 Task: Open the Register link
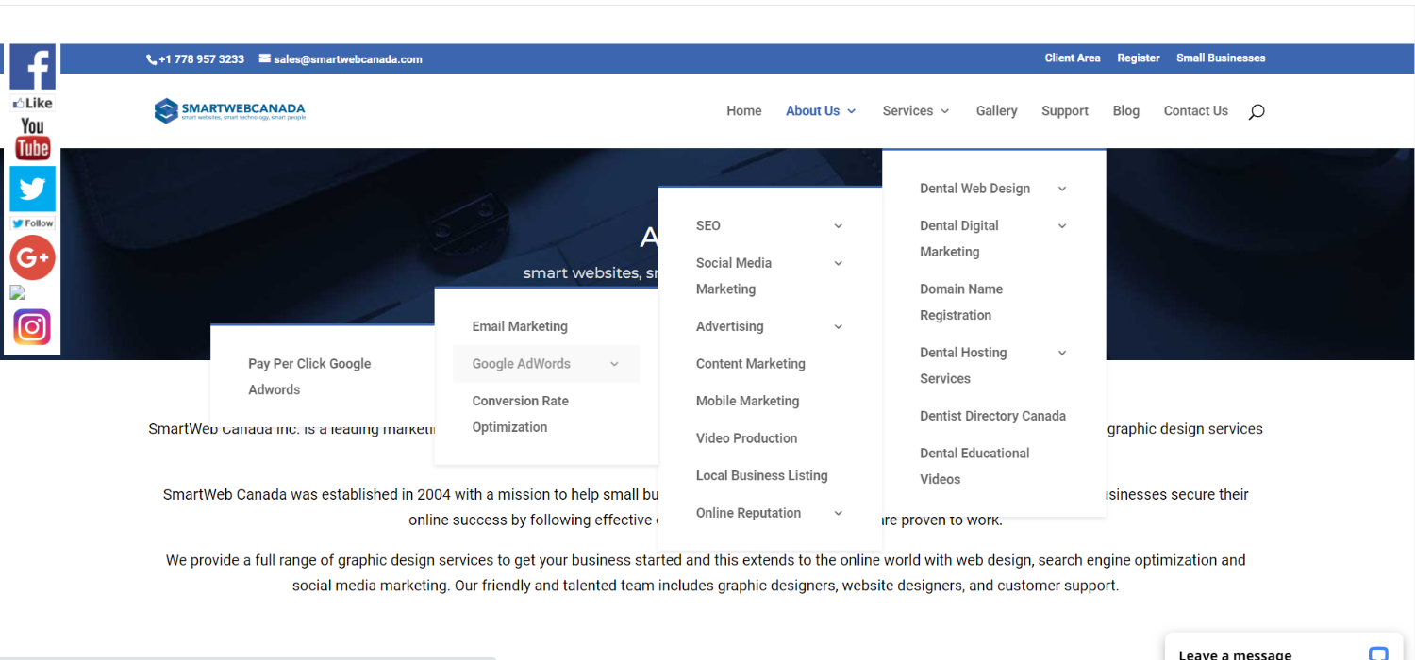coord(1139,58)
